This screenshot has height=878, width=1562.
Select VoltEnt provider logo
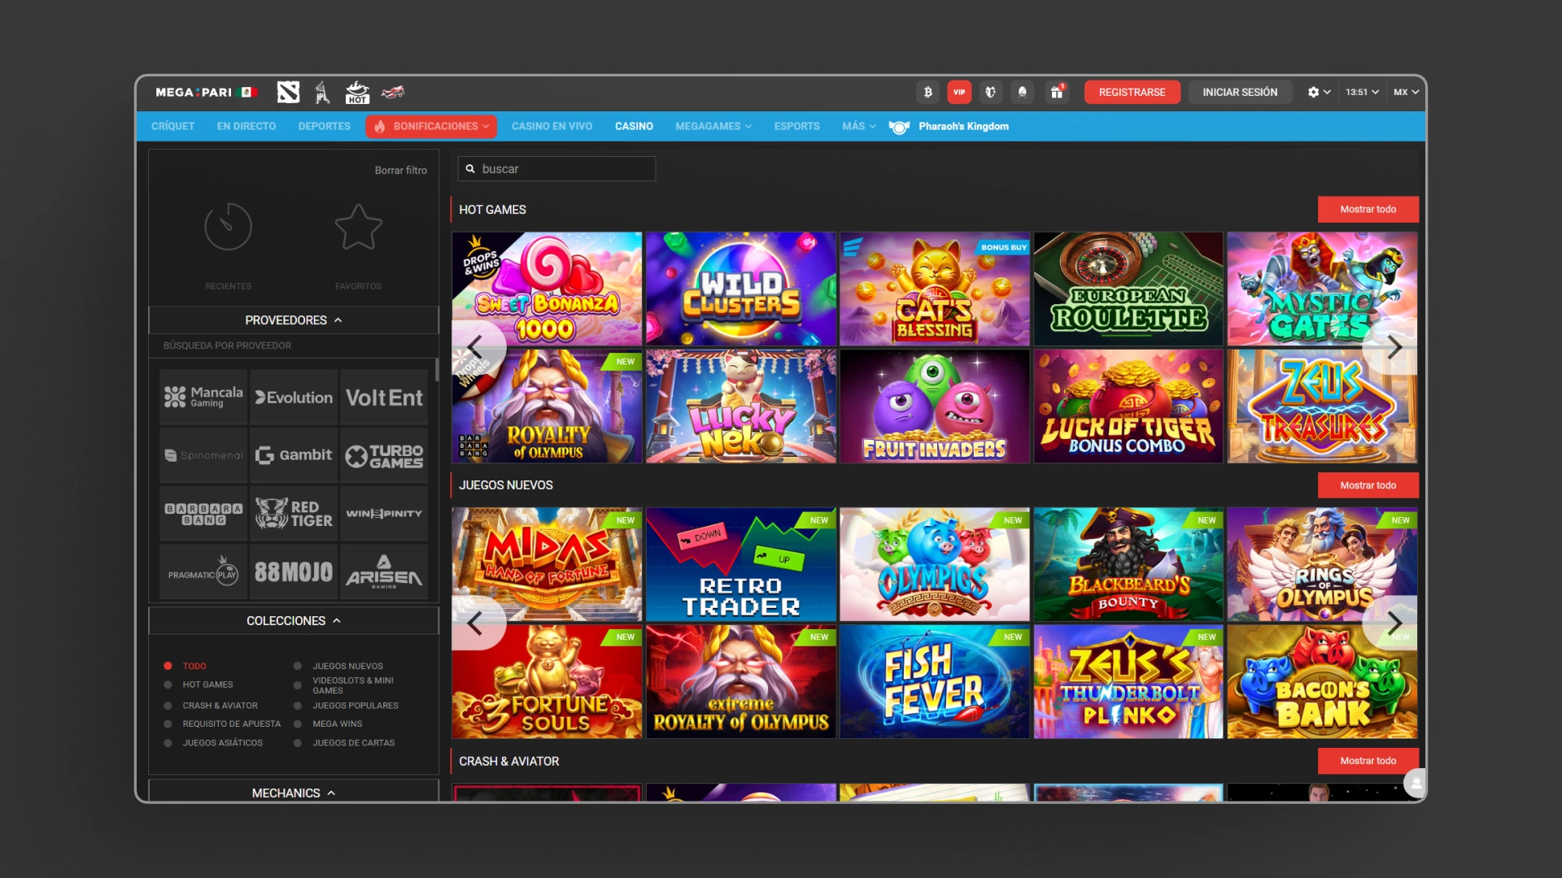tap(384, 397)
